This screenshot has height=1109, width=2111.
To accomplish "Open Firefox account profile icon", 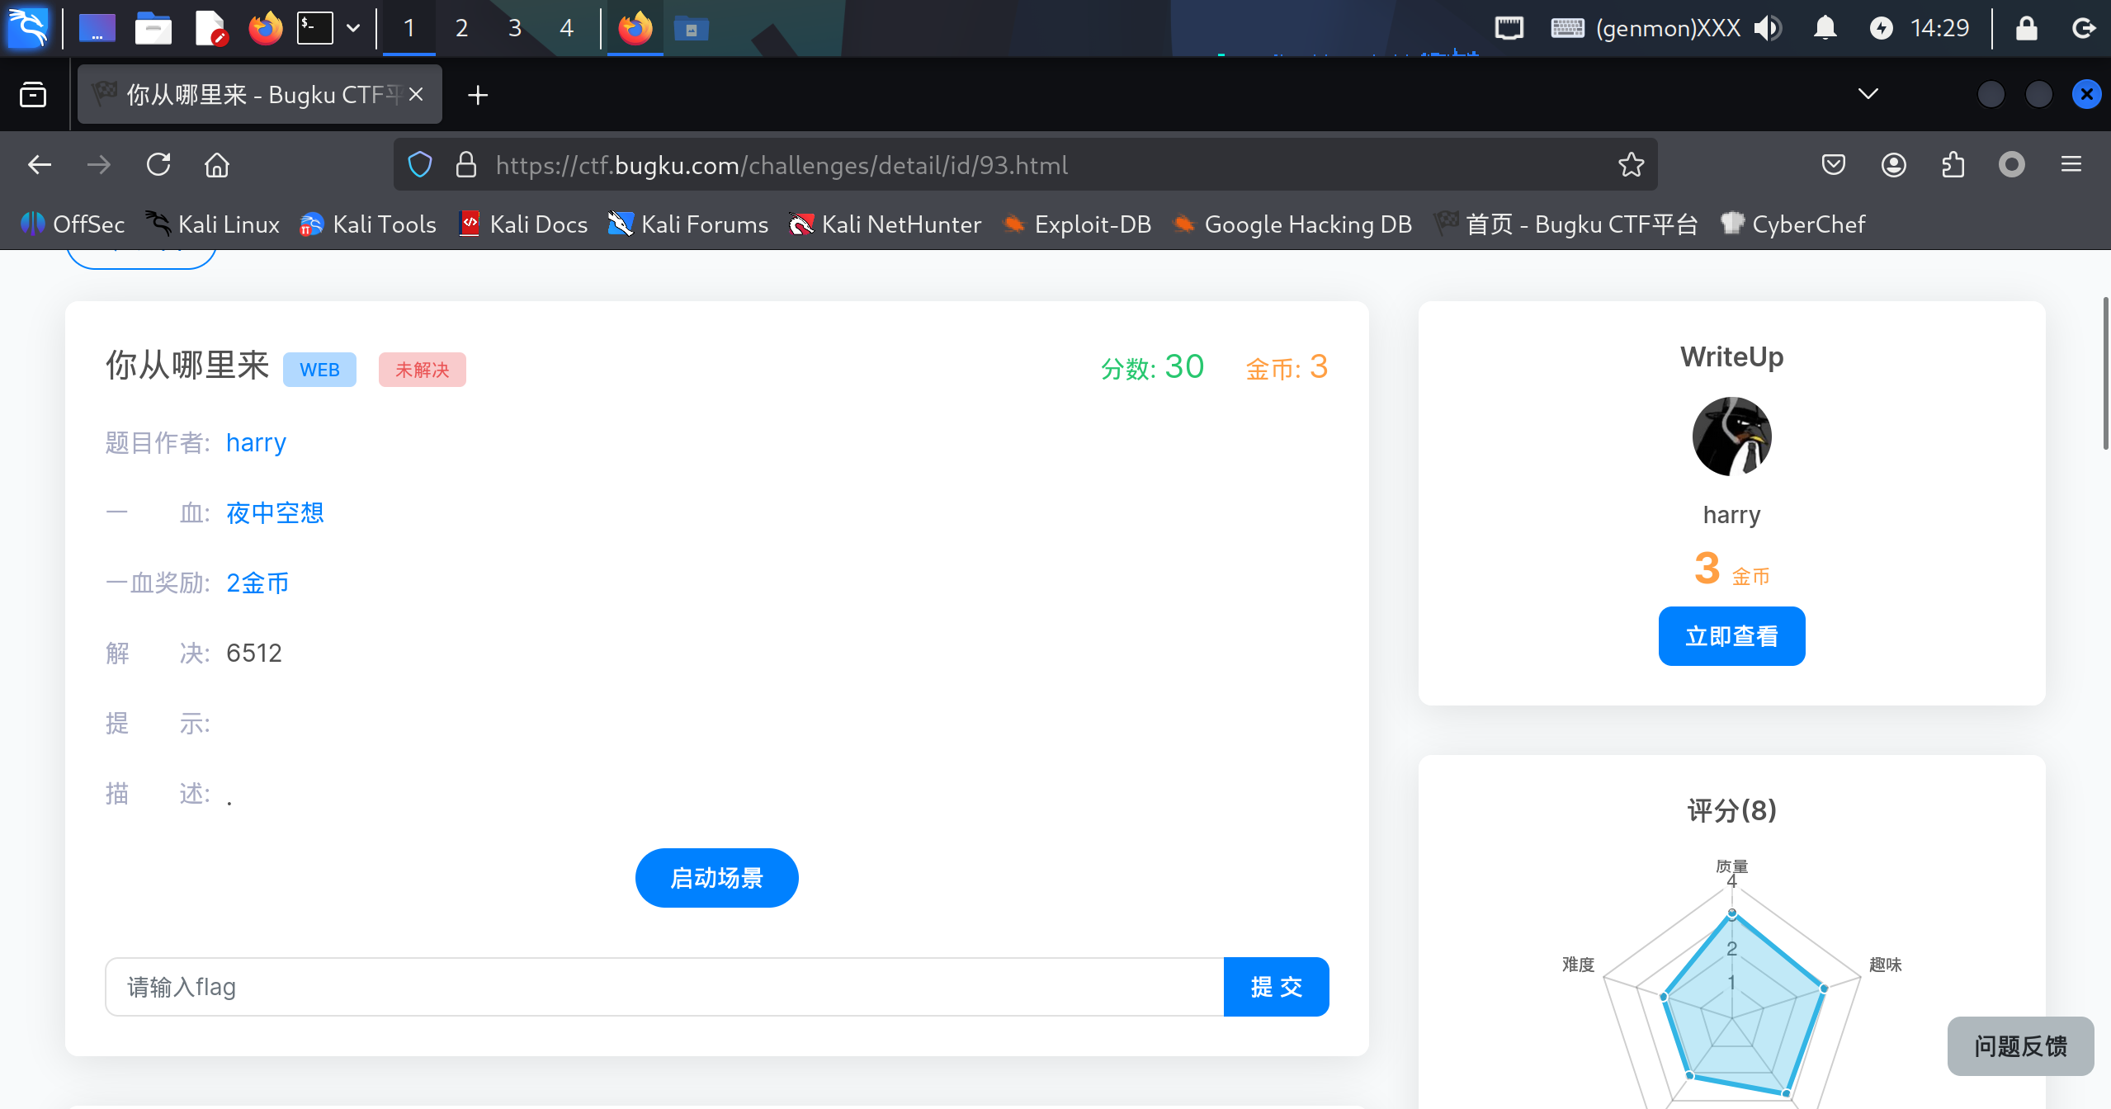I will (1893, 165).
